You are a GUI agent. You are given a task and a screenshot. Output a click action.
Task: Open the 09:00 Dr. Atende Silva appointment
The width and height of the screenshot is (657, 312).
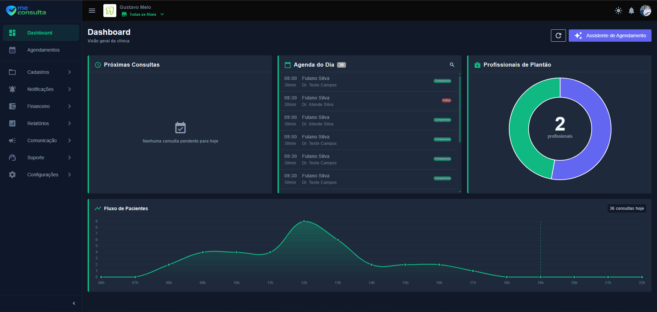point(369,121)
